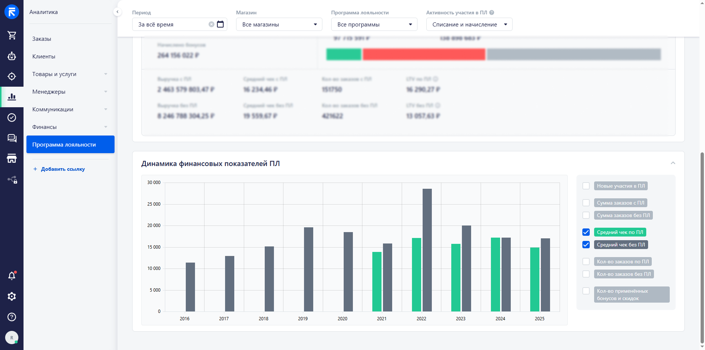Viewport: 705px width, 350px height.
Task: Open the calendar date picker
Action: [220, 24]
